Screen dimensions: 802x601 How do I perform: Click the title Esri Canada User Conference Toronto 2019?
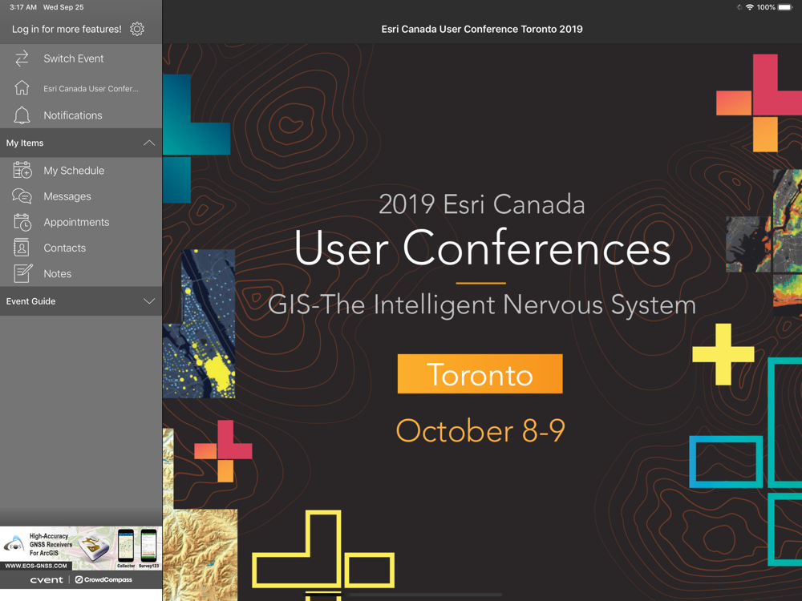point(482,29)
